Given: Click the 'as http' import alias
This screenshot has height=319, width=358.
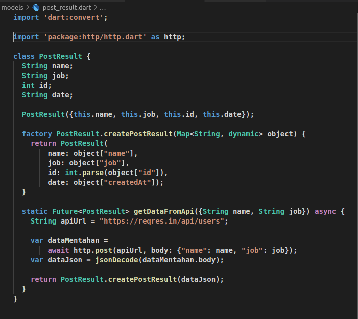Looking at the screenshot, I should click(166, 37).
